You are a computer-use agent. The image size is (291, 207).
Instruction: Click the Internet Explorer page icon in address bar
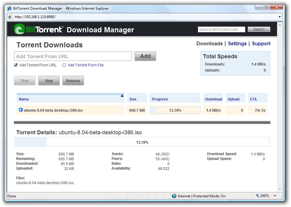click(x=10, y=17)
